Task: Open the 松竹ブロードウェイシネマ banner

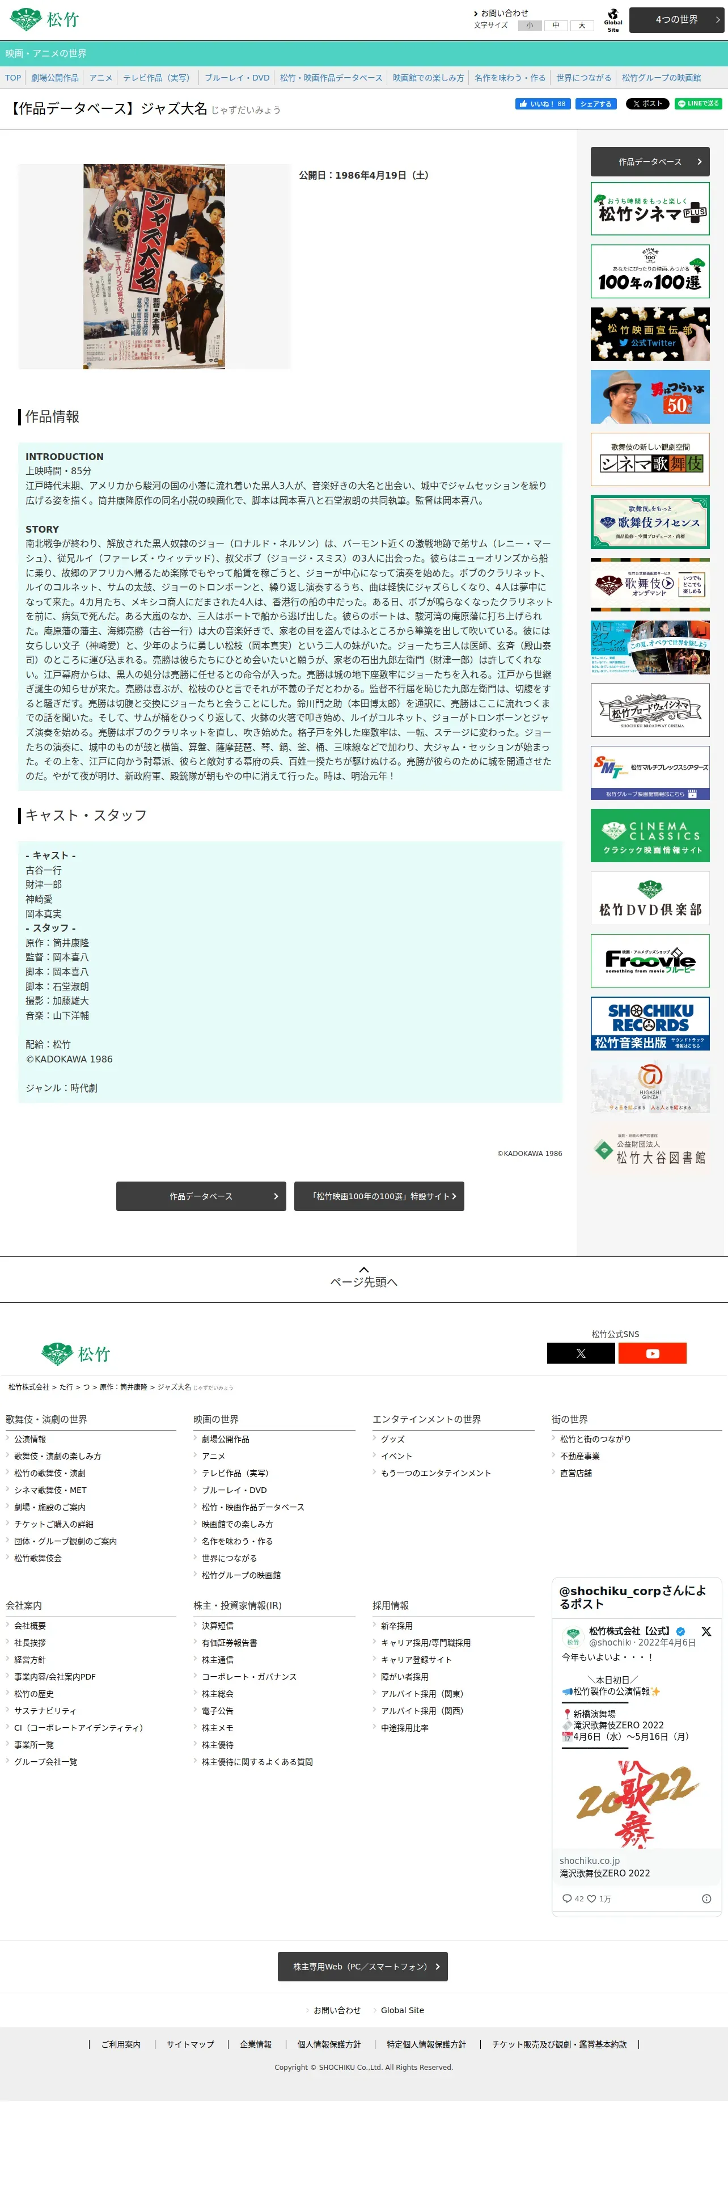Action: (650, 710)
